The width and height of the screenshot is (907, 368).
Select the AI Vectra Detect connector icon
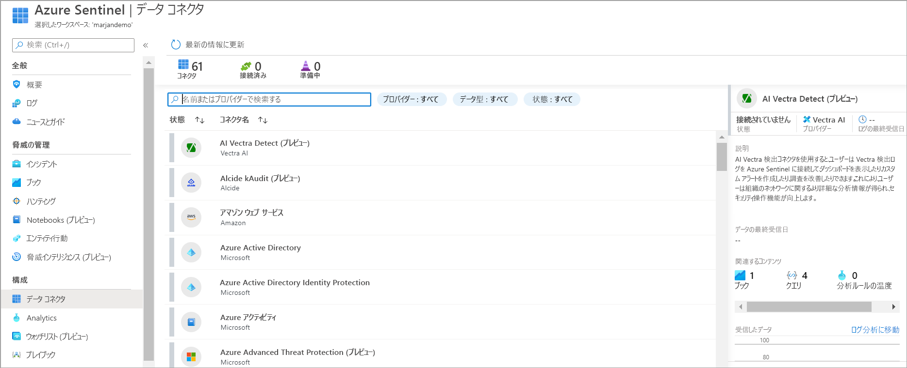coord(191,148)
